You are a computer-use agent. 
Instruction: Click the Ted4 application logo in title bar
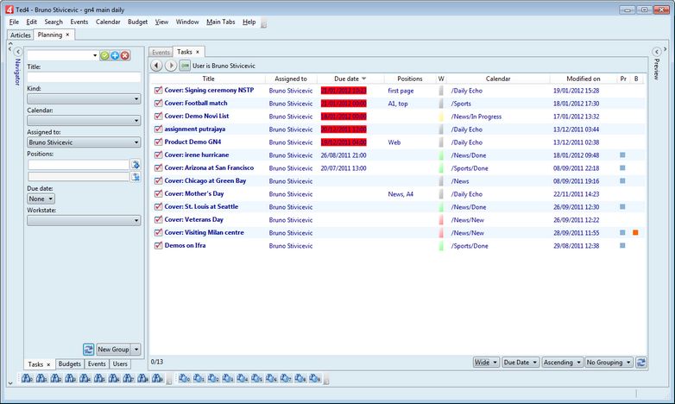pos(9,9)
